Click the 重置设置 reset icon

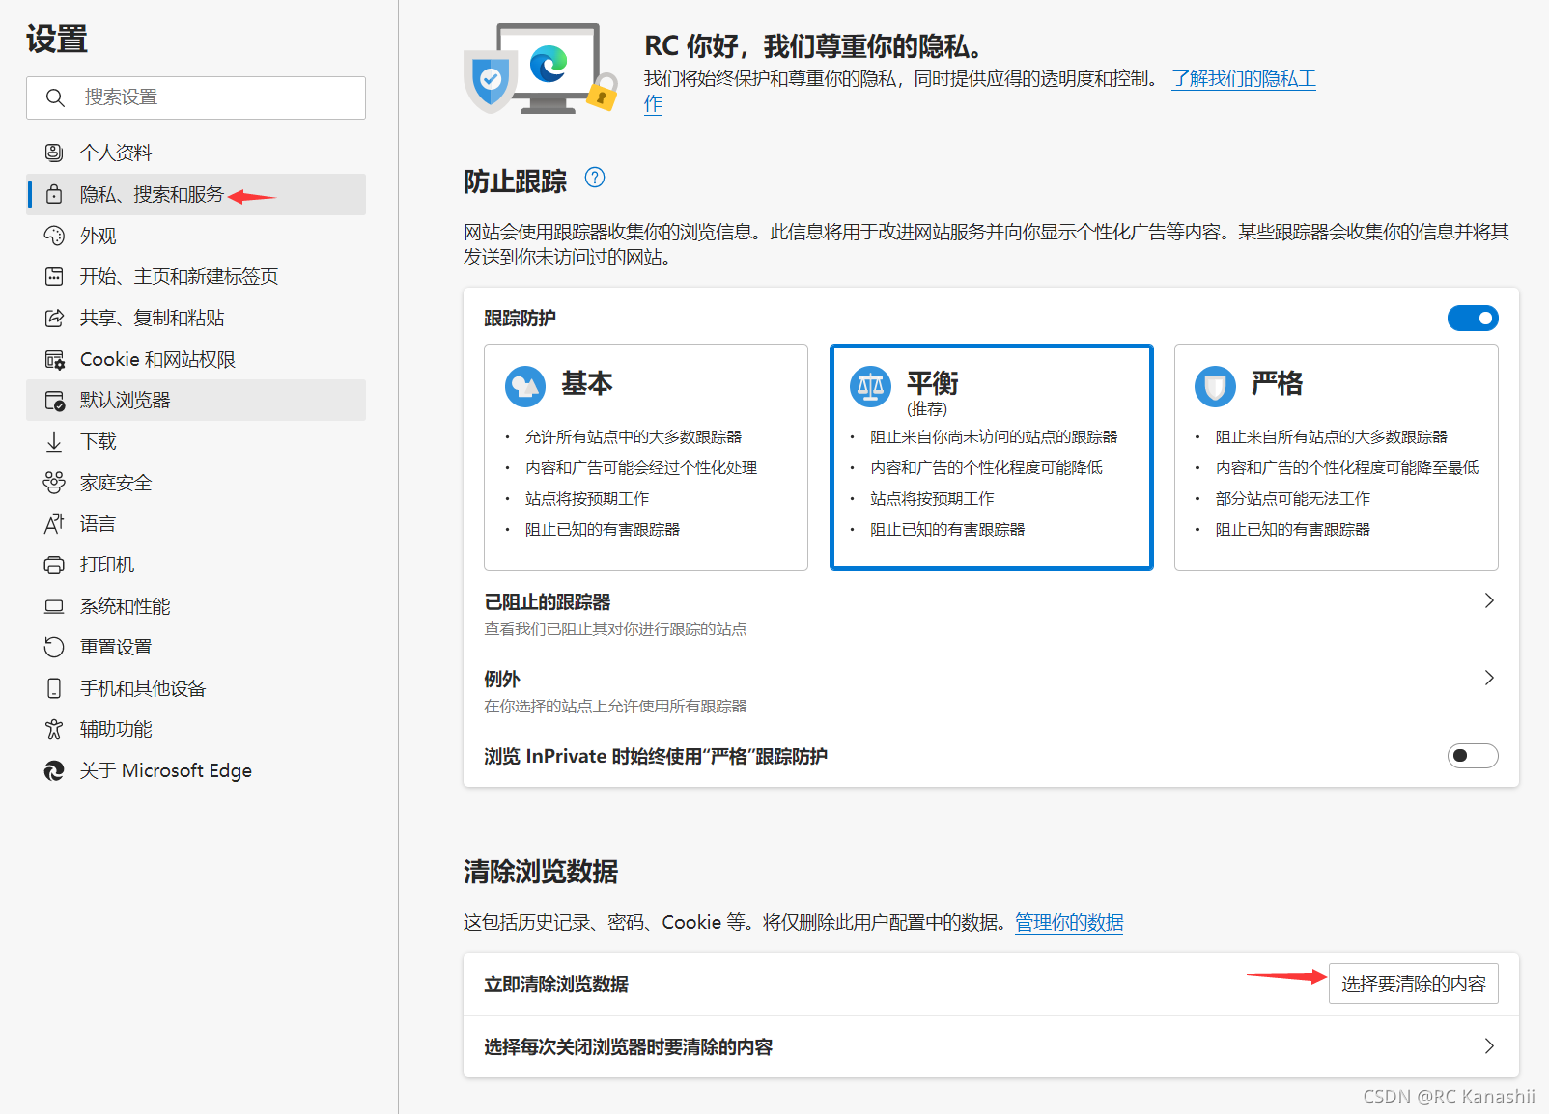(x=54, y=647)
